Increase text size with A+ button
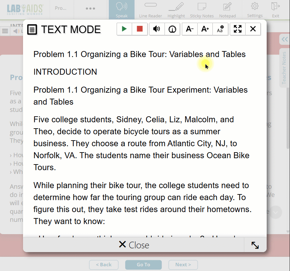The height and width of the screenshot is (271, 290). pyautogui.click(x=205, y=29)
